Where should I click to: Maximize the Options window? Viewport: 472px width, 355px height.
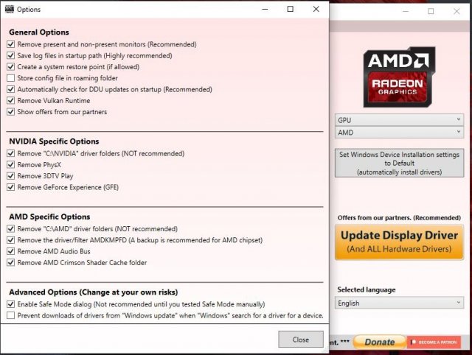[x=290, y=10]
